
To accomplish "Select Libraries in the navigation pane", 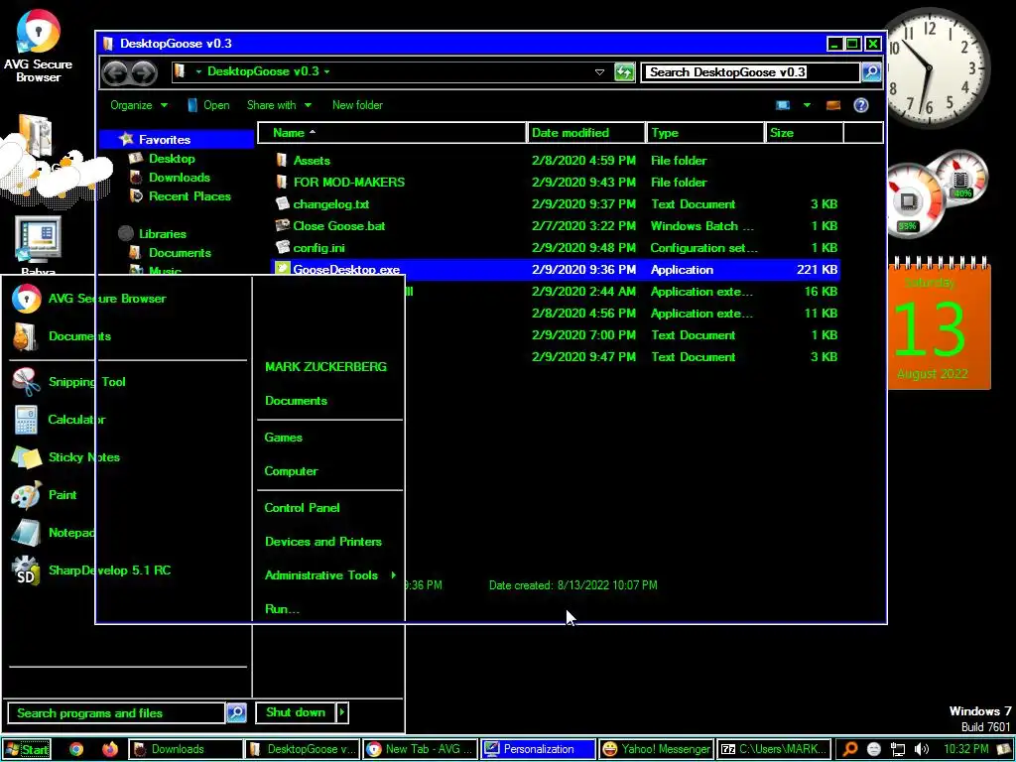I will (162, 233).
